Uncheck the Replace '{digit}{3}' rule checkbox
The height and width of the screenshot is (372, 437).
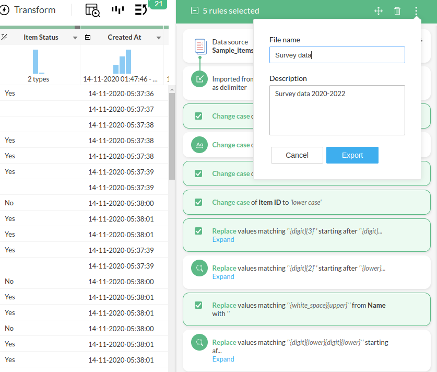tap(198, 231)
